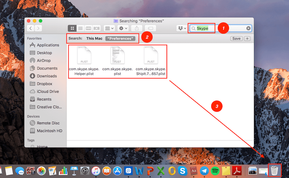Open Dictionary from the Dock
Image resolution: width=289 pixels, height=178 pixels.
click(x=194, y=171)
